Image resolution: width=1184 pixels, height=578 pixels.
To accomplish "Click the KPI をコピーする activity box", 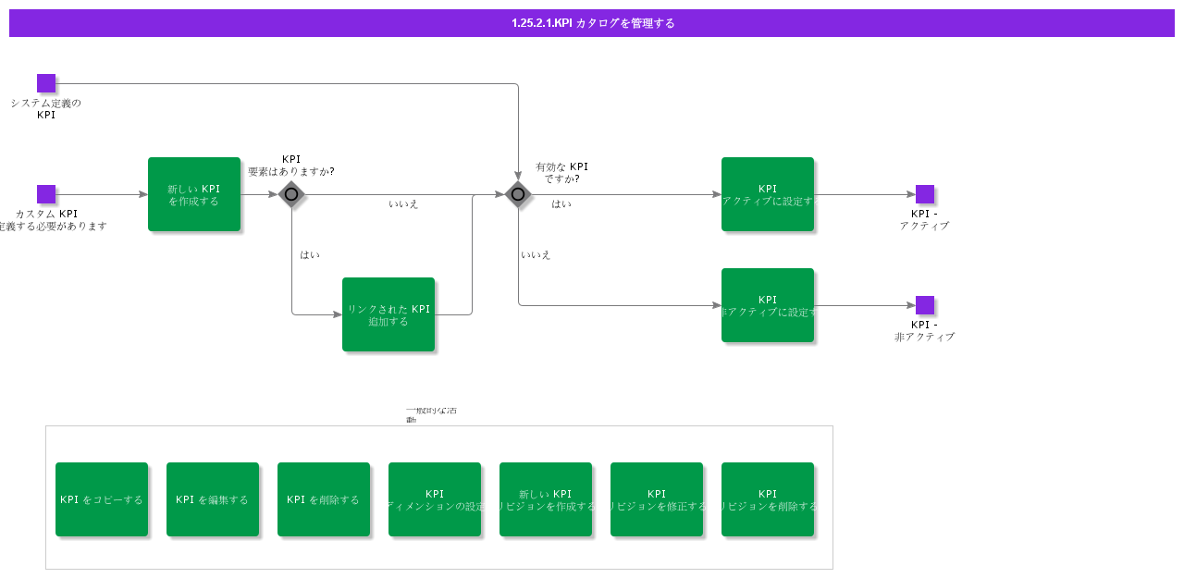I will [x=102, y=499].
